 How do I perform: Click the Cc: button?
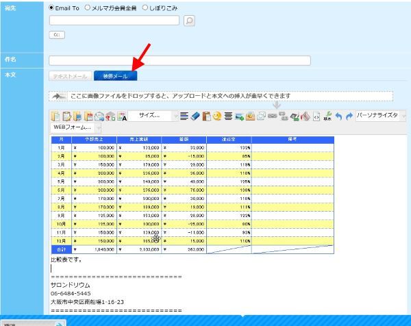pos(57,35)
